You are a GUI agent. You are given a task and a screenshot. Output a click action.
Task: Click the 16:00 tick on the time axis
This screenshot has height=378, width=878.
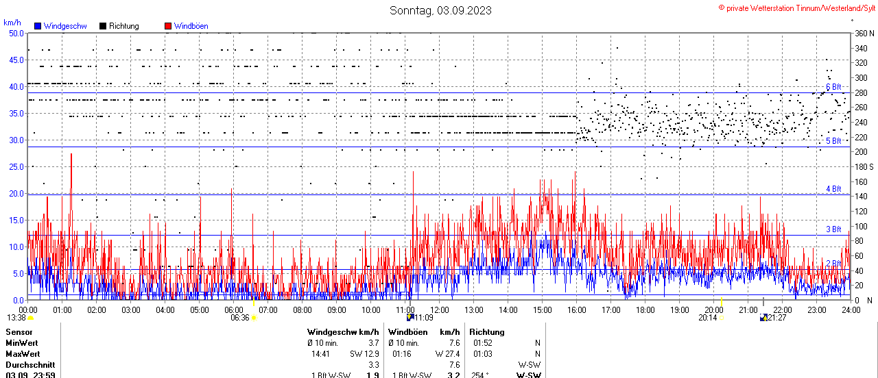pyautogui.click(x=577, y=310)
